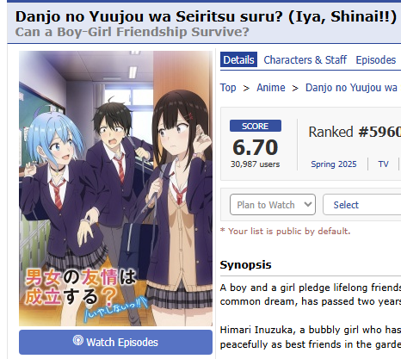401x359 pixels.
Task: Click the Ranked #5960 text
Action: pyautogui.click(x=355, y=132)
